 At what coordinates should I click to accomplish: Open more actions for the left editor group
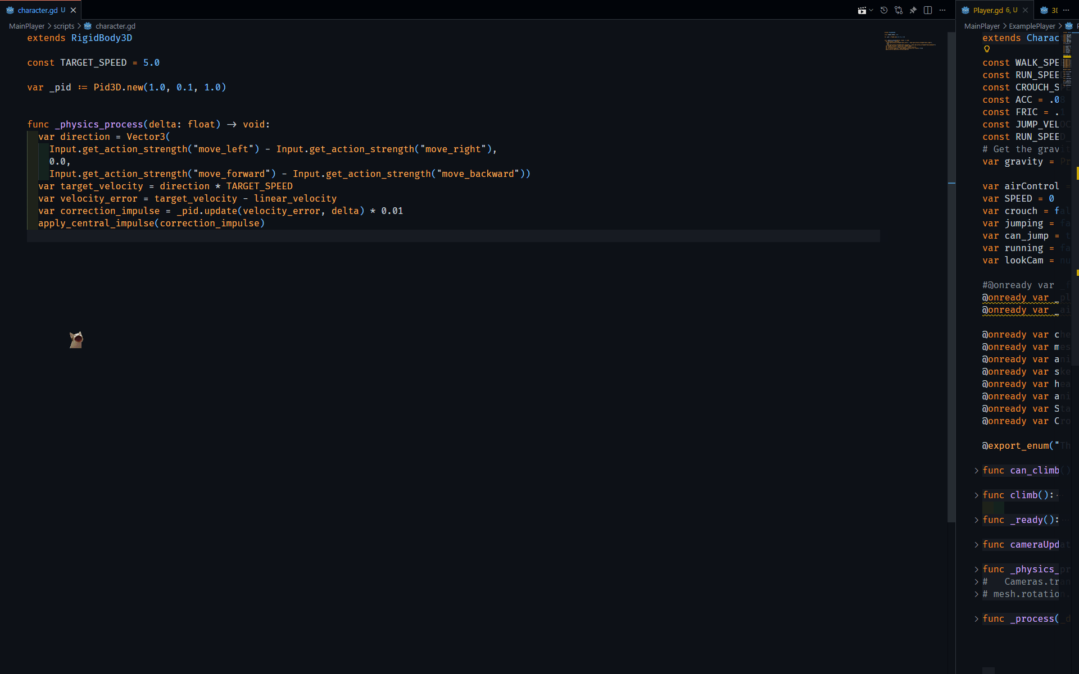point(942,10)
